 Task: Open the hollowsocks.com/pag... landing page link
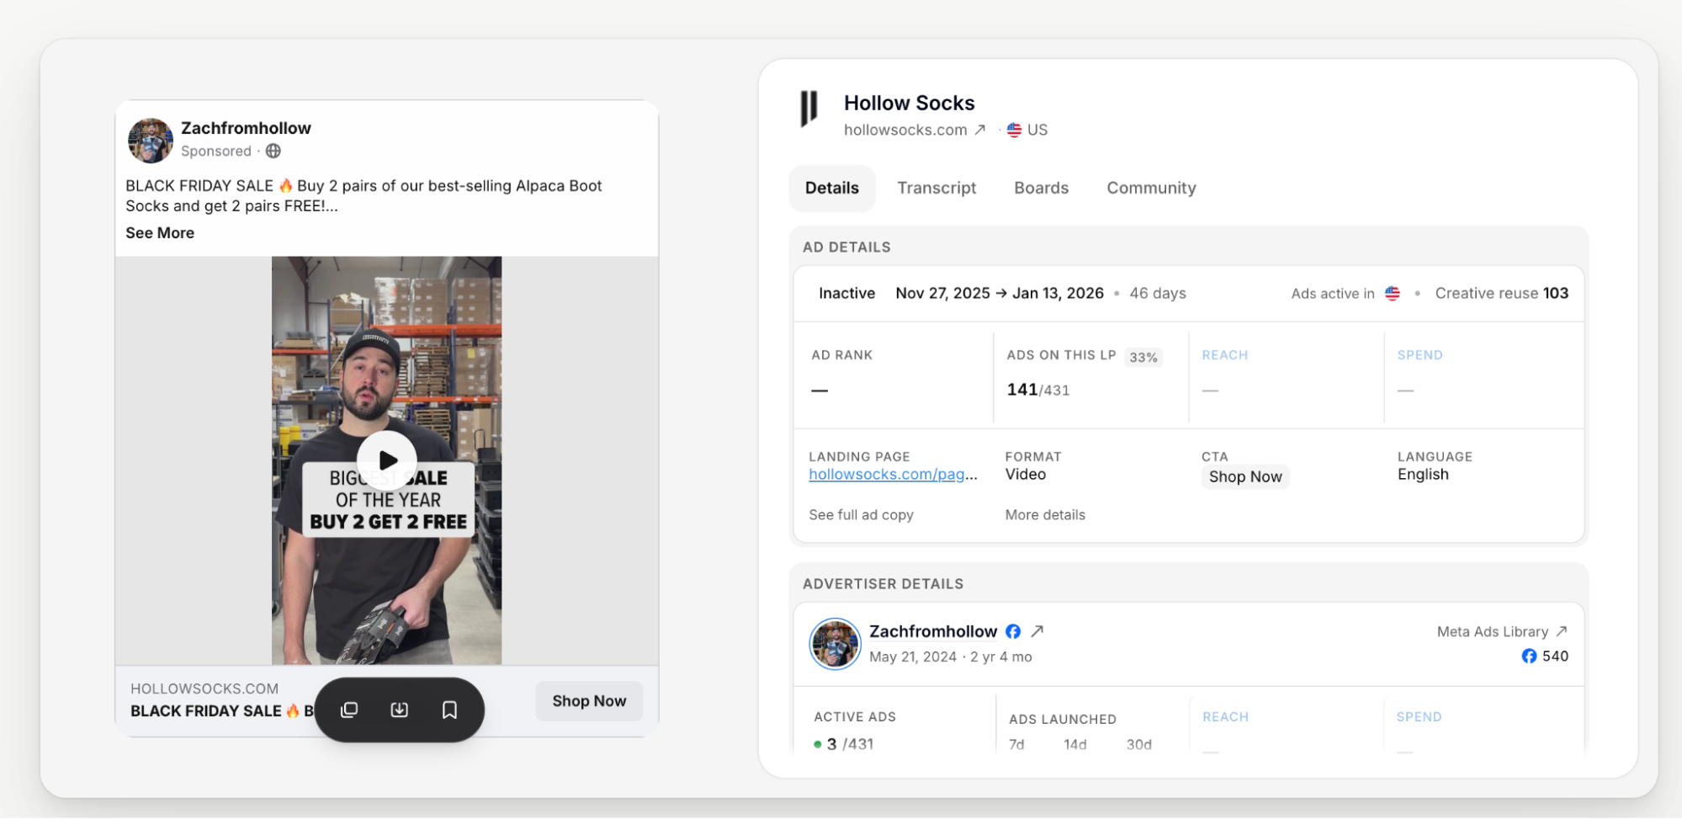pos(893,475)
